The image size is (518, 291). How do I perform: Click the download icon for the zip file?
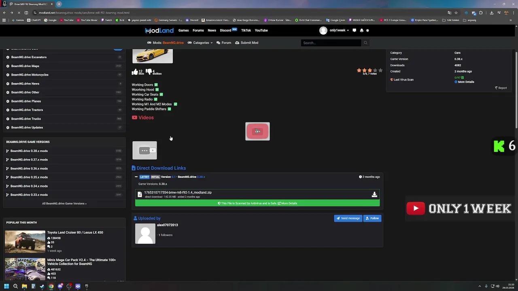(x=374, y=194)
